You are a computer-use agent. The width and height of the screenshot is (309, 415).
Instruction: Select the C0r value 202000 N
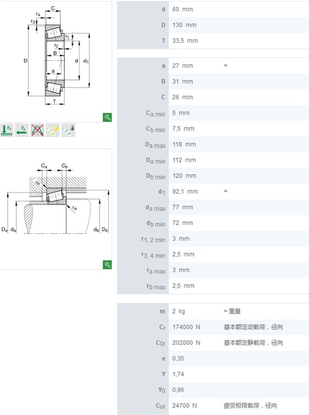[x=187, y=343]
